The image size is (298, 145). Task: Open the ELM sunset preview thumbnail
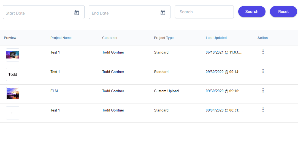pos(13,94)
